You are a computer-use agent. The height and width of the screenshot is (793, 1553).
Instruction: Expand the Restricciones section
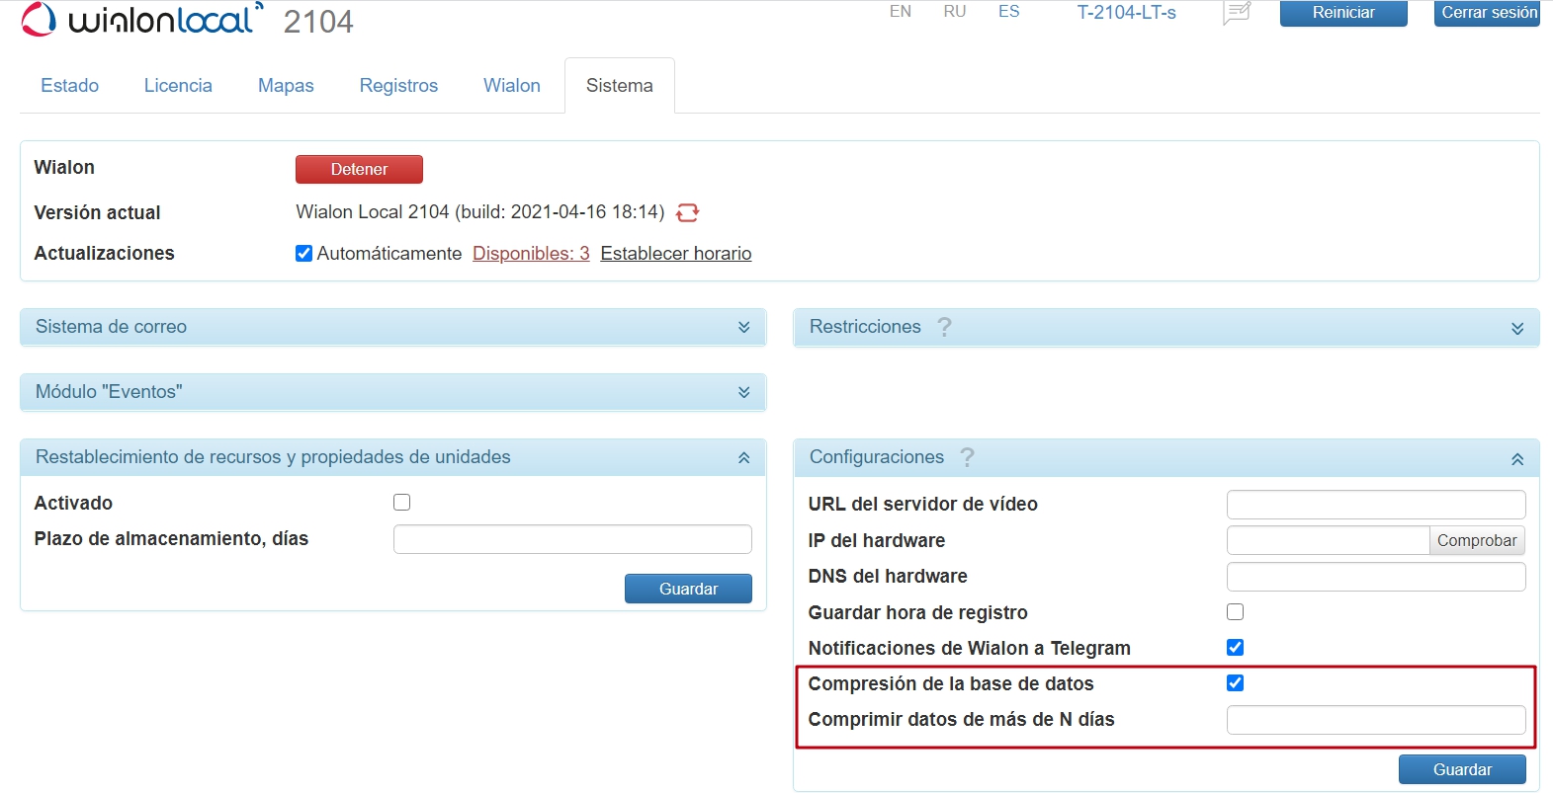1166,327
